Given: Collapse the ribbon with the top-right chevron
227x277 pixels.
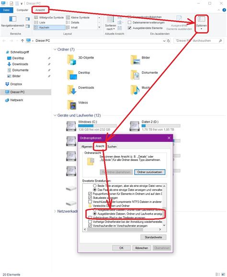Looking at the screenshot, I should click(219, 10).
